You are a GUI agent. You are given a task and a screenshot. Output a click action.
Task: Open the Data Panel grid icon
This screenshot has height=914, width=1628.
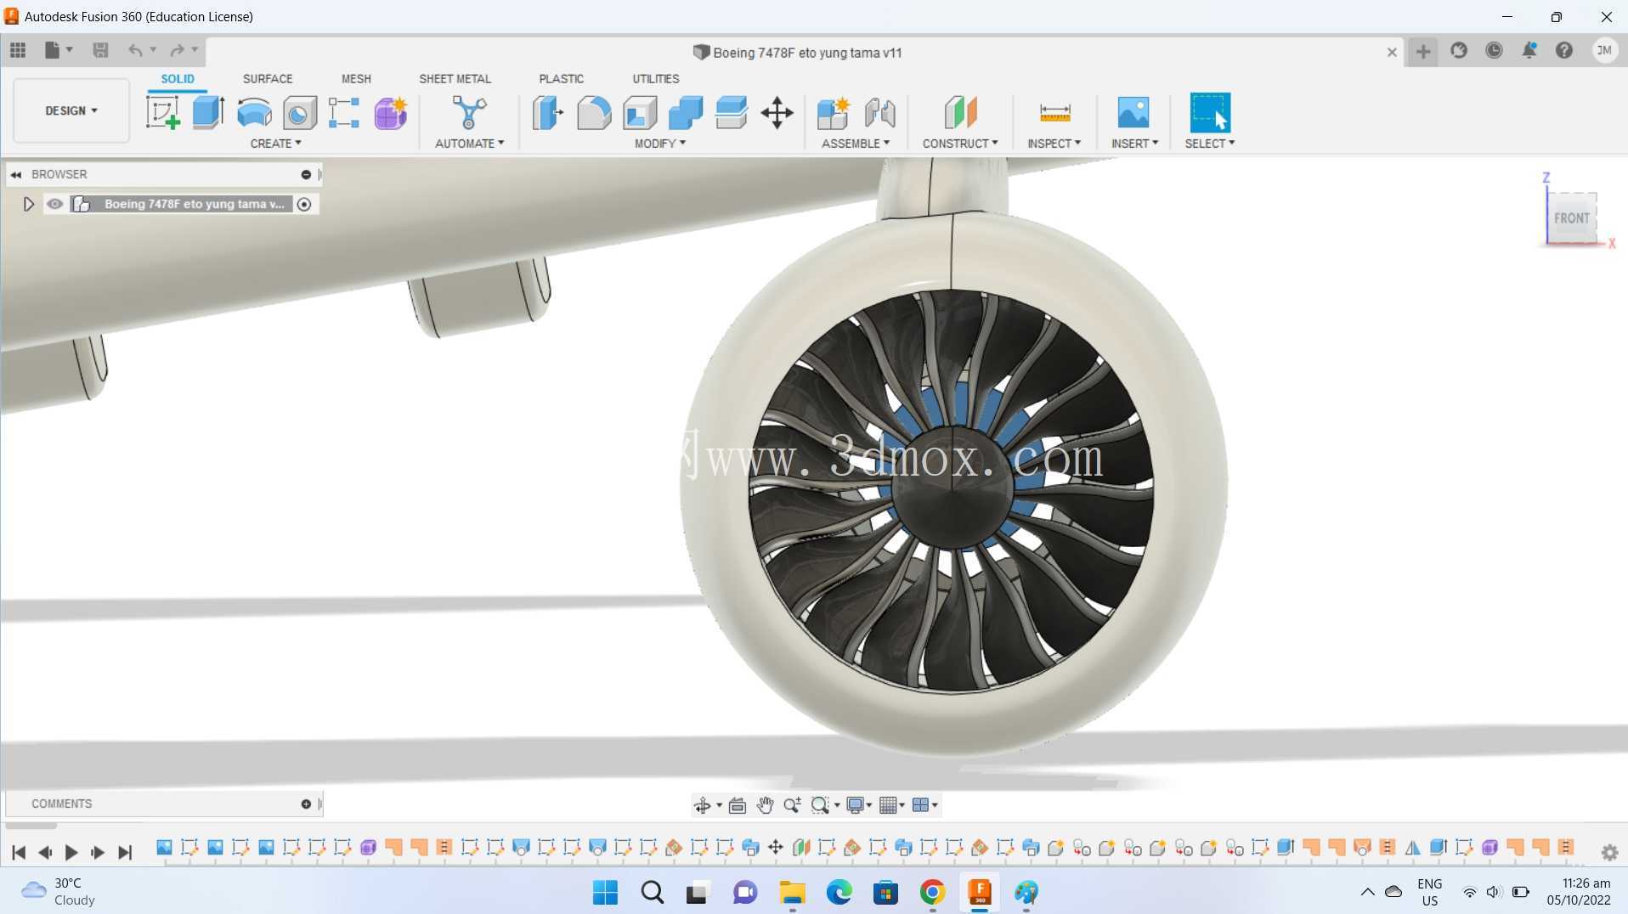point(18,50)
